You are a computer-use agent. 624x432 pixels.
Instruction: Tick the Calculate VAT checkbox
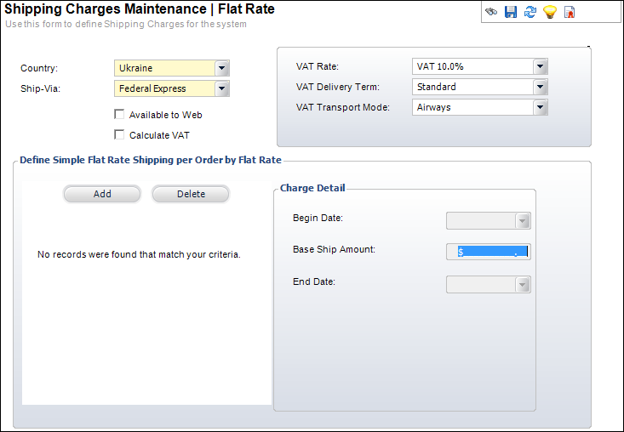click(x=119, y=134)
